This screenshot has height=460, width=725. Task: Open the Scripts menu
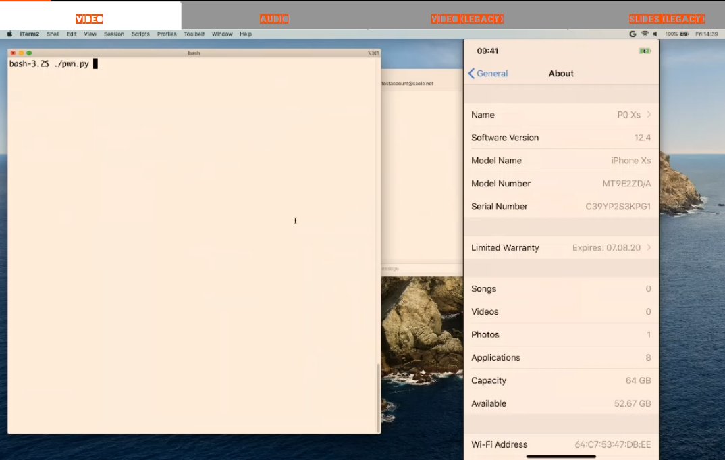coord(140,34)
